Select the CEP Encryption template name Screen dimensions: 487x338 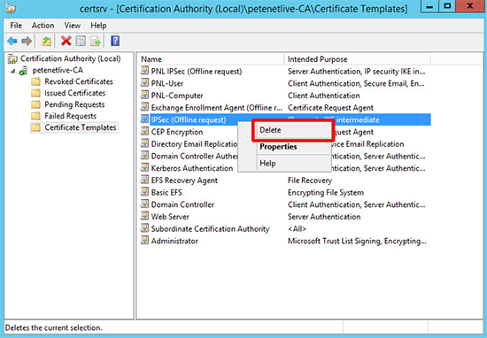(177, 132)
